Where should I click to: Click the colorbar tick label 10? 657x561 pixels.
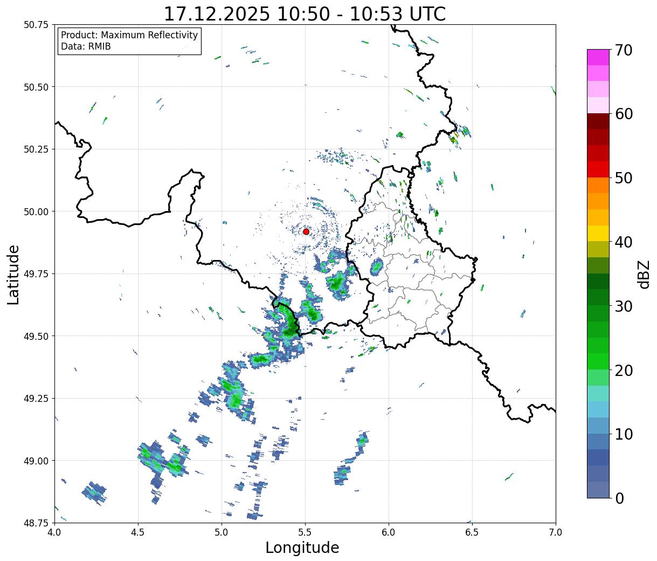pyautogui.click(x=624, y=434)
